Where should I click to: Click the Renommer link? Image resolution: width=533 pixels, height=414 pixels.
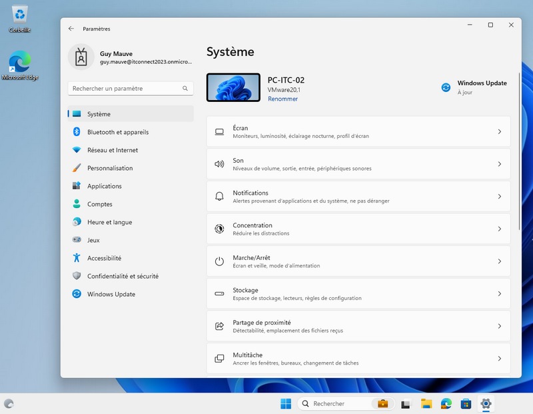(x=282, y=99)
